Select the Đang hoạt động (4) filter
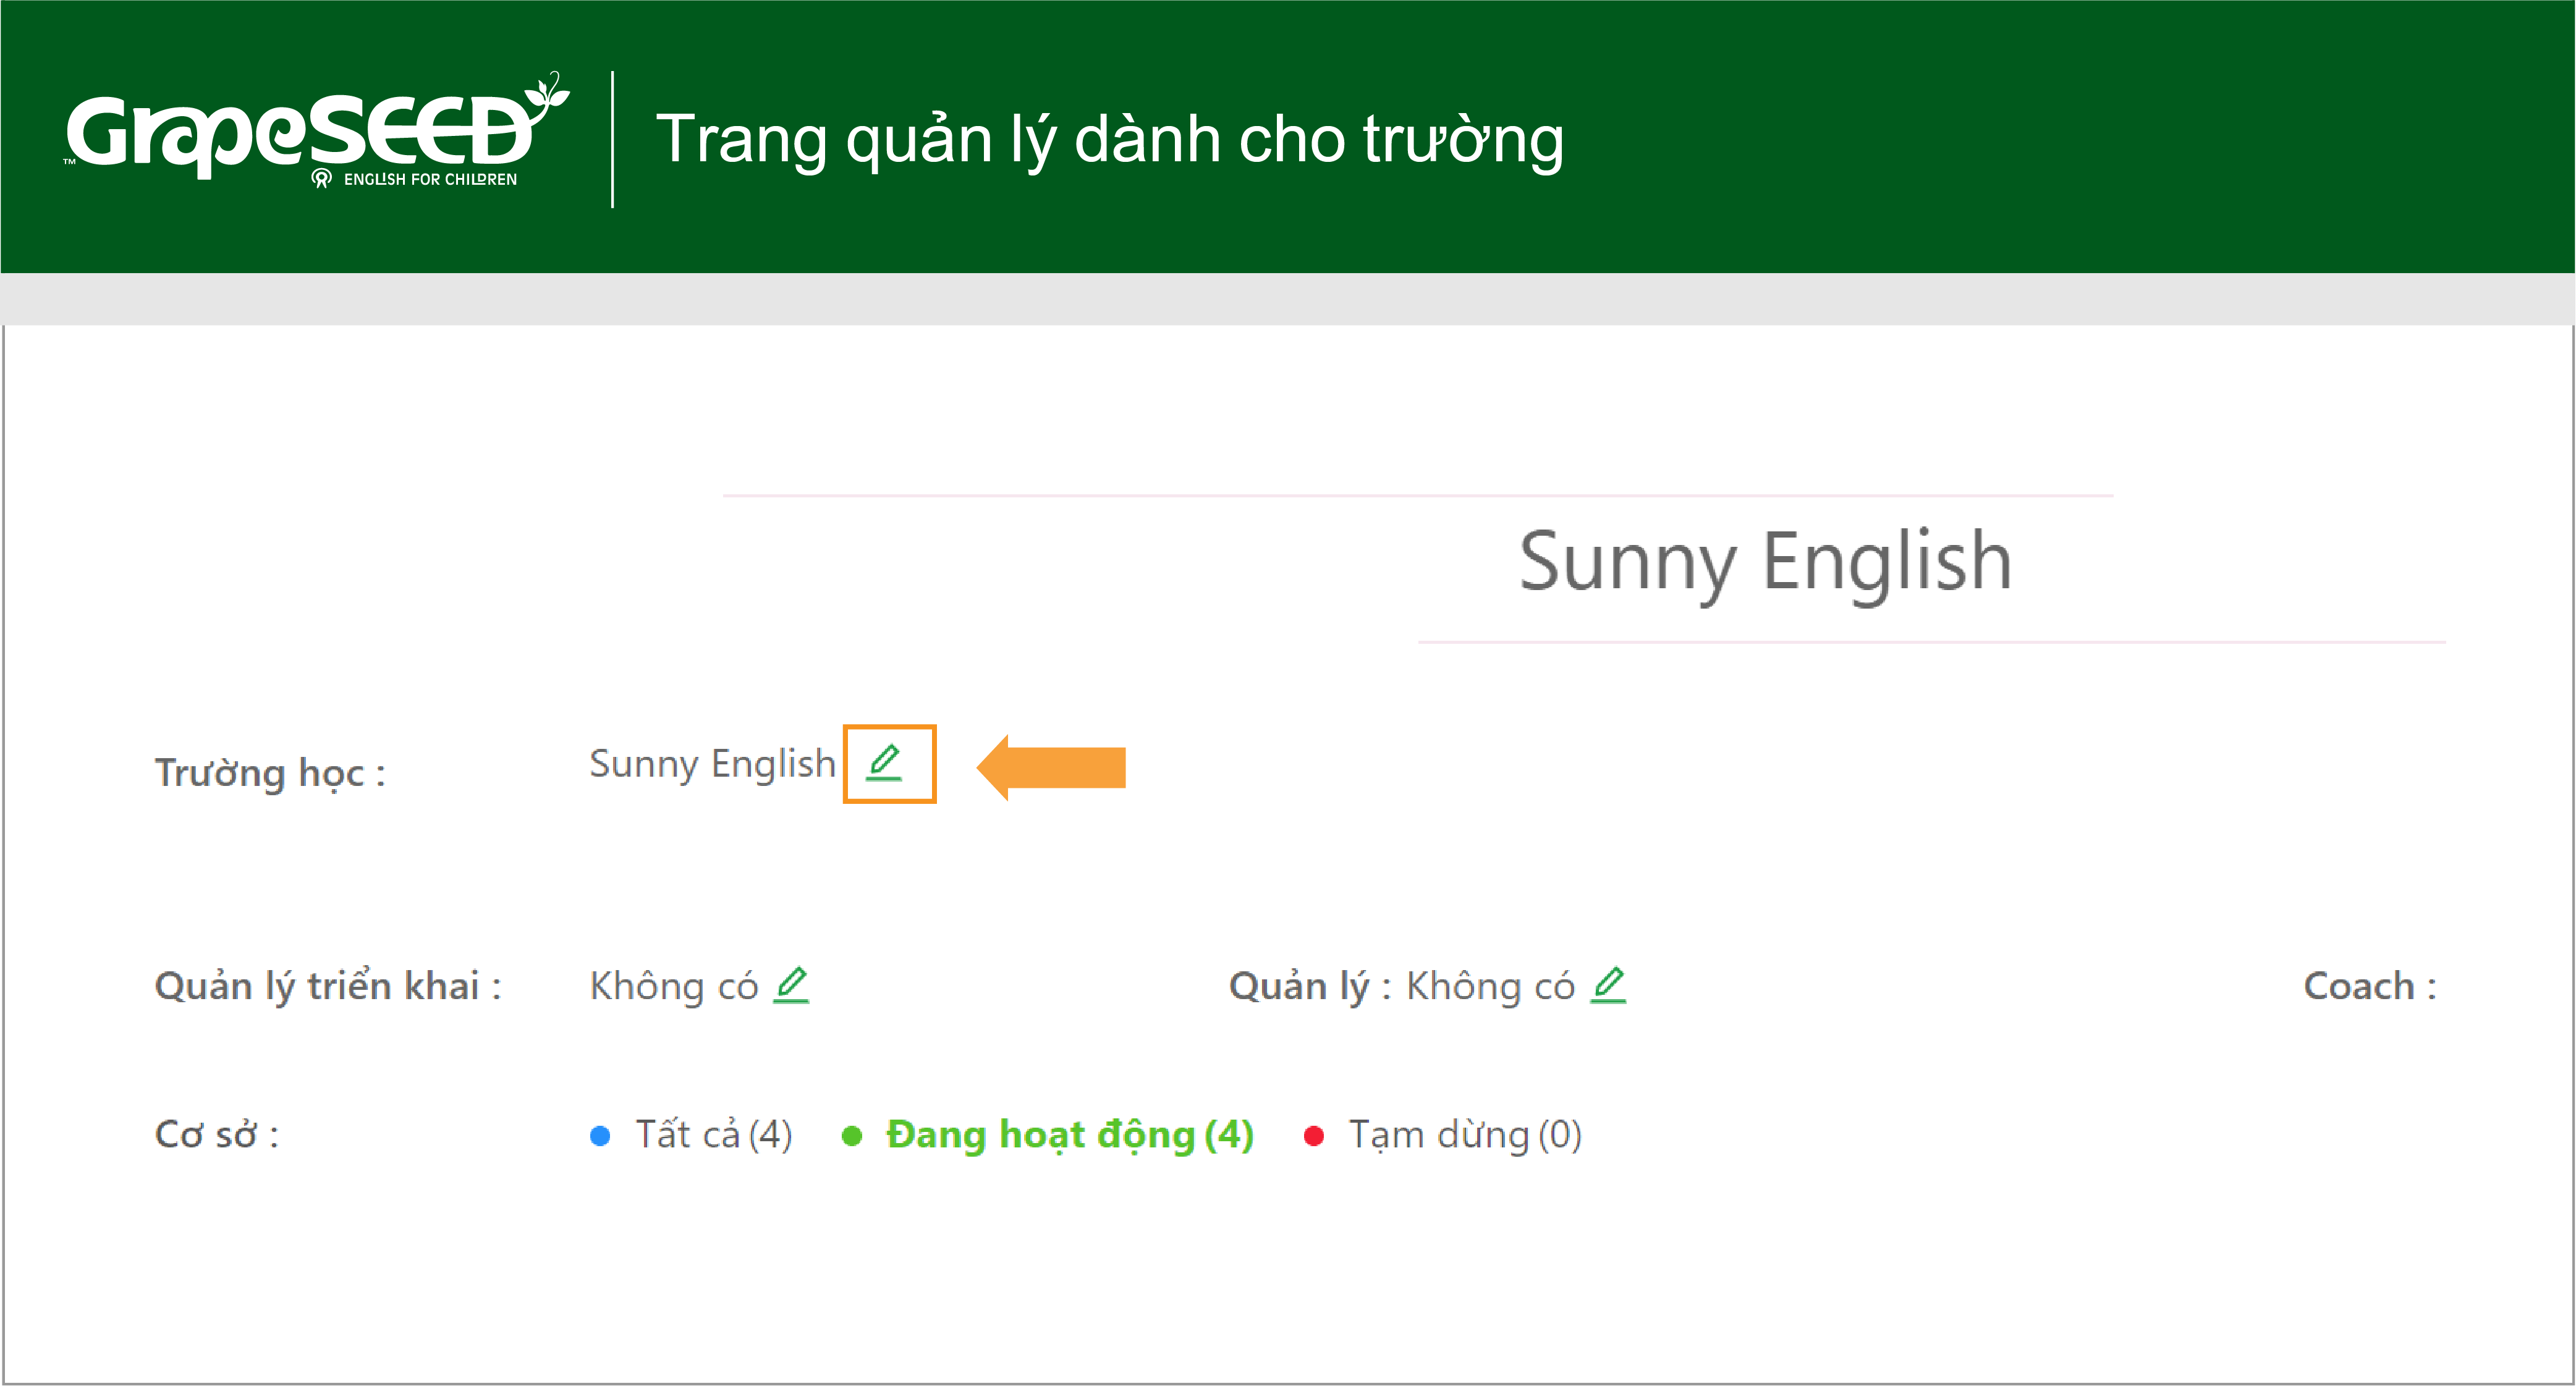This screenshot has height=1389, width=2576. [1048, 1135]
